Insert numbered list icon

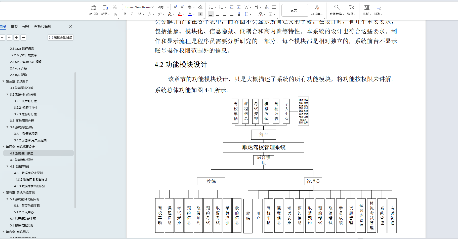[x=221, y=7]
